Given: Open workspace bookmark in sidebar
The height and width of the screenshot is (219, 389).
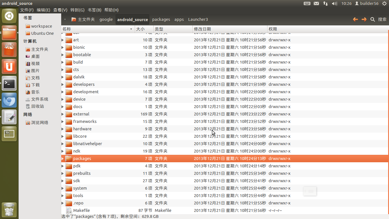Looking at the screenshot, I should pos(39,26).
